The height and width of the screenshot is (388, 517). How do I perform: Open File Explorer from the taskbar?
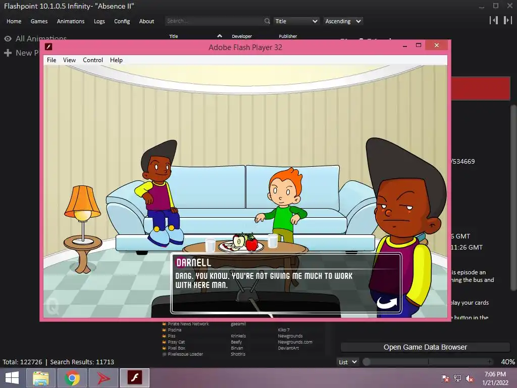coord(40,378)
